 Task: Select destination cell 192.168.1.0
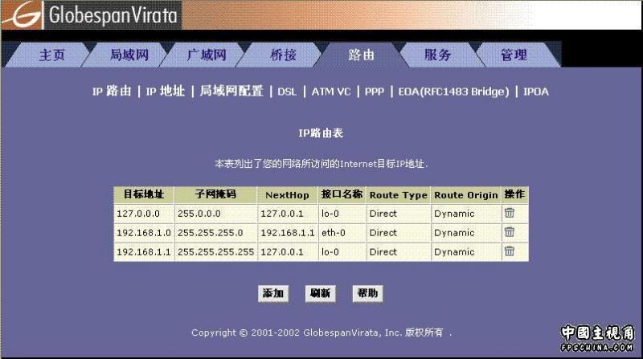click(144, 233)
